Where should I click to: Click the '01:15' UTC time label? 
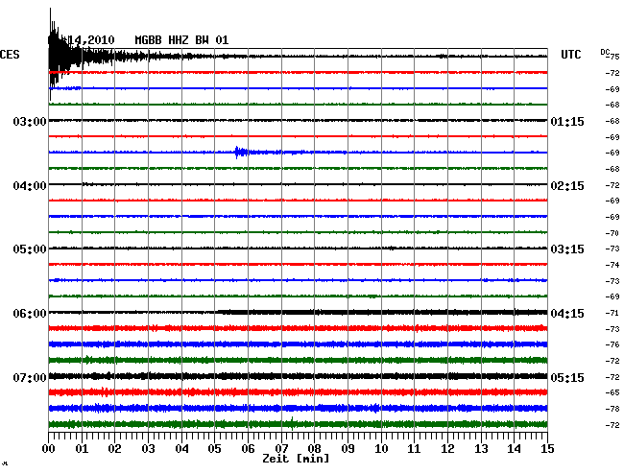pos(567,121)
